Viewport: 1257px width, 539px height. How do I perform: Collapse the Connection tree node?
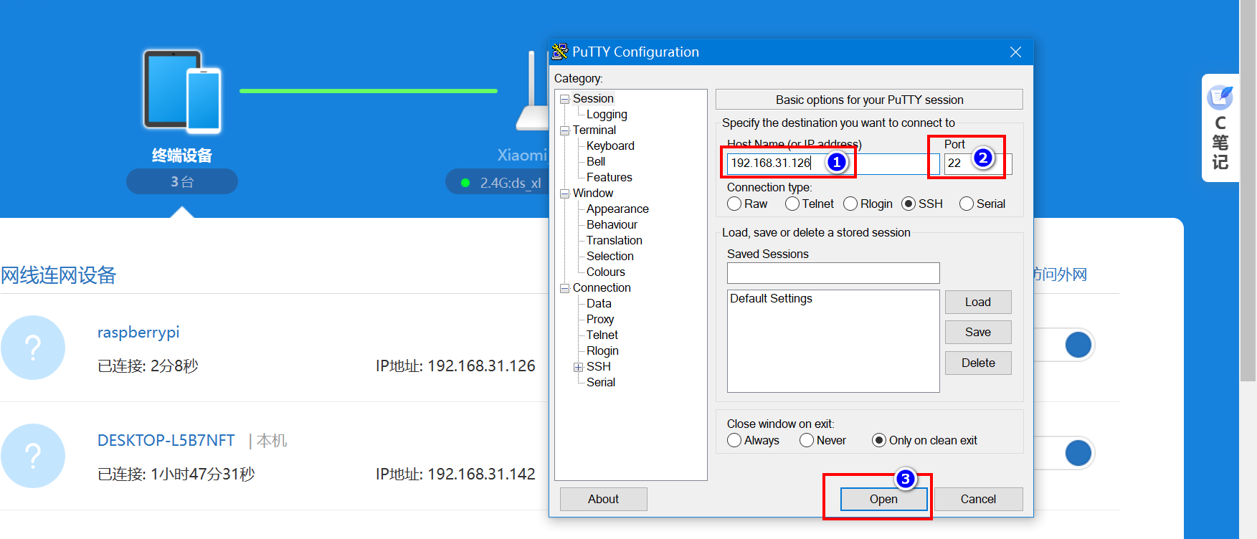(565, 288)
